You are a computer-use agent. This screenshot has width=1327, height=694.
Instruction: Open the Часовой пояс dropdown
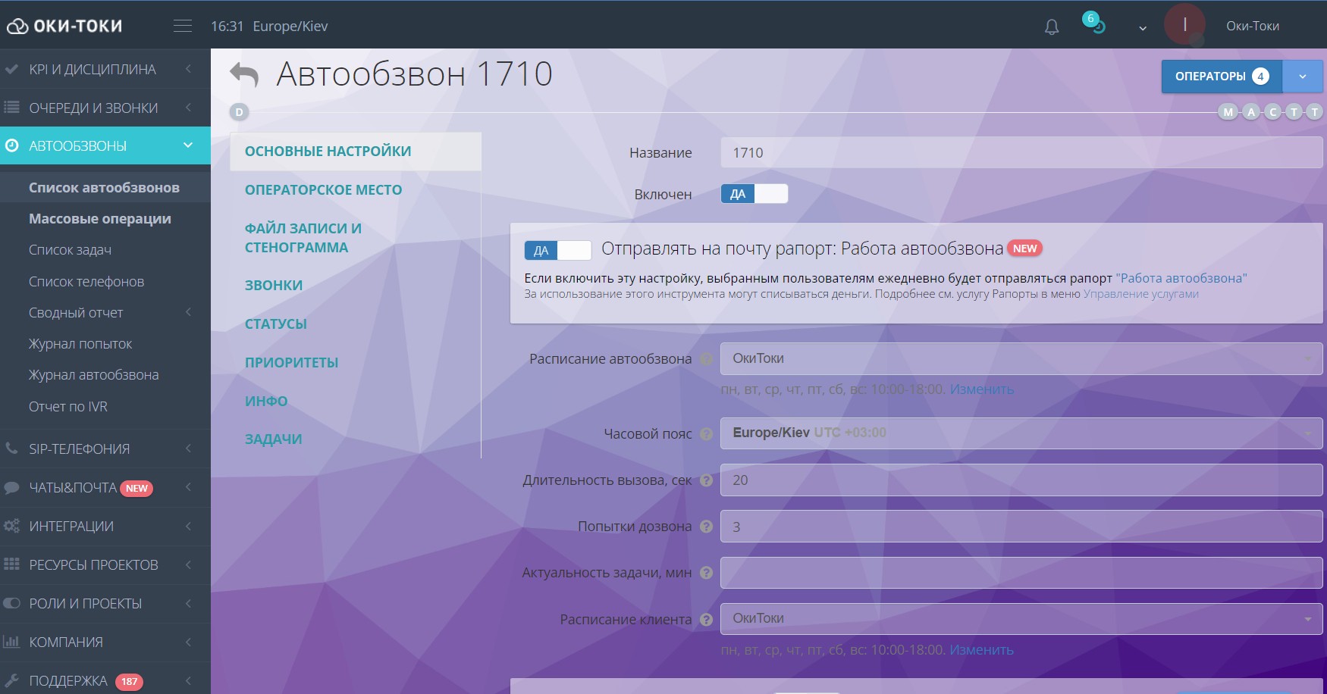(1020, 433)
